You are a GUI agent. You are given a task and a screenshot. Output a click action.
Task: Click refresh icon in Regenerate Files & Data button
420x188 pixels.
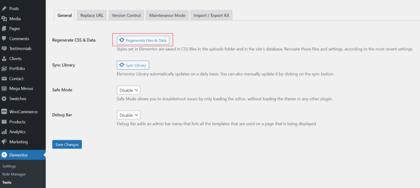tap(122, 40)
